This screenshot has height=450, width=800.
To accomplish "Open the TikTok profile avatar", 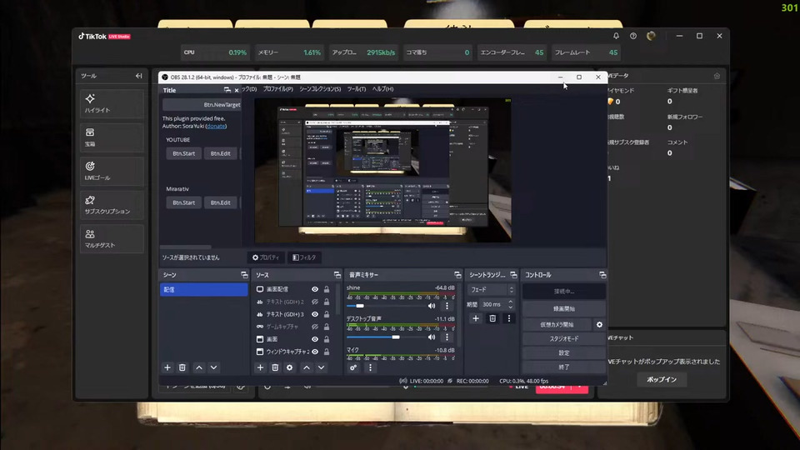I will (x=651, y=36).
